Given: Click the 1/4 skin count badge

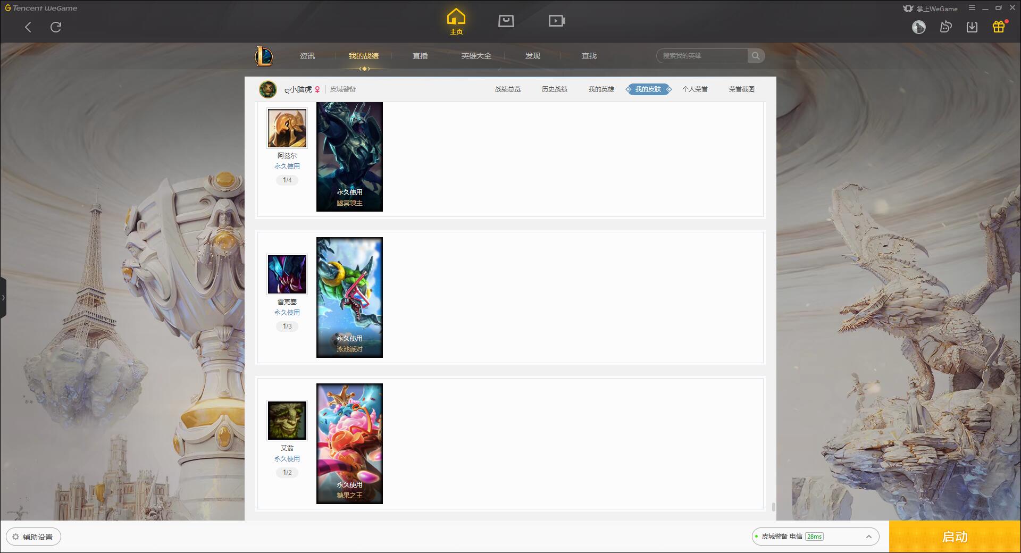Looking at the screenshot, I should (287, 180).
